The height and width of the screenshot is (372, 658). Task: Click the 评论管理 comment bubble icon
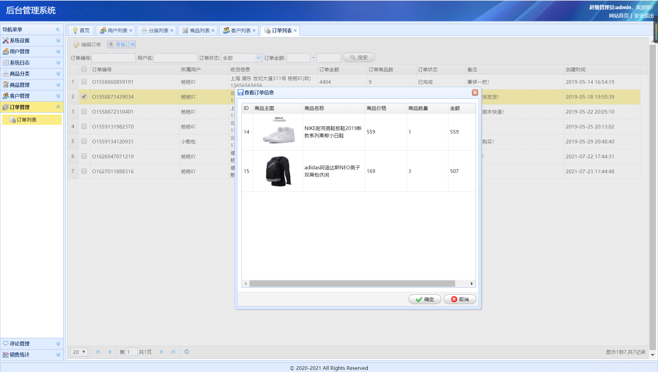(5, 343)
